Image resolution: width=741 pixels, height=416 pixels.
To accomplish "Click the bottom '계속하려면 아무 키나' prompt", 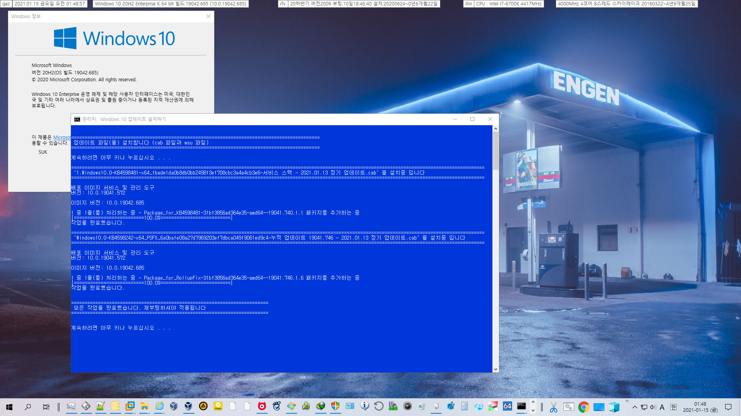I will coord(120,328).
